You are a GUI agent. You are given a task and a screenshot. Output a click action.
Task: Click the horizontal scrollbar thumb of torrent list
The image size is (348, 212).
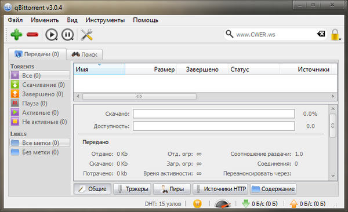click(x=139, y=97)
